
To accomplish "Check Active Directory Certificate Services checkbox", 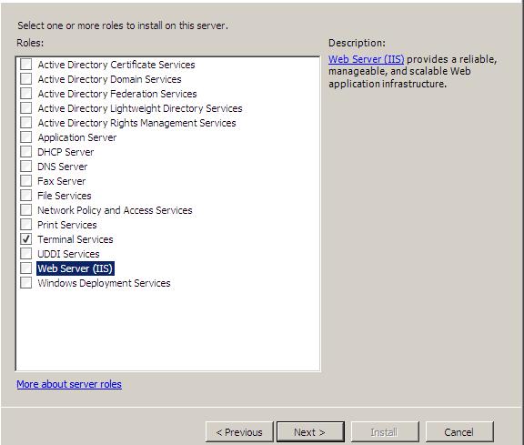I will click(x=25, y=65).
